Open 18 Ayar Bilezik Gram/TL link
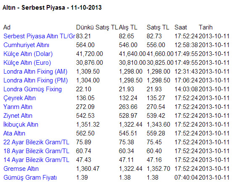Screen dimensions: 237x191 click(36, 151)
